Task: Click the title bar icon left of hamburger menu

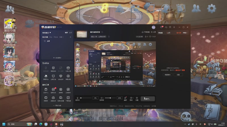Action: [170, 27]
